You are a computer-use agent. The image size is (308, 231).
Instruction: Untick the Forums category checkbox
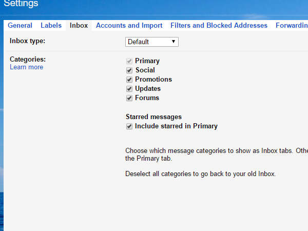(x=129, y=98)
